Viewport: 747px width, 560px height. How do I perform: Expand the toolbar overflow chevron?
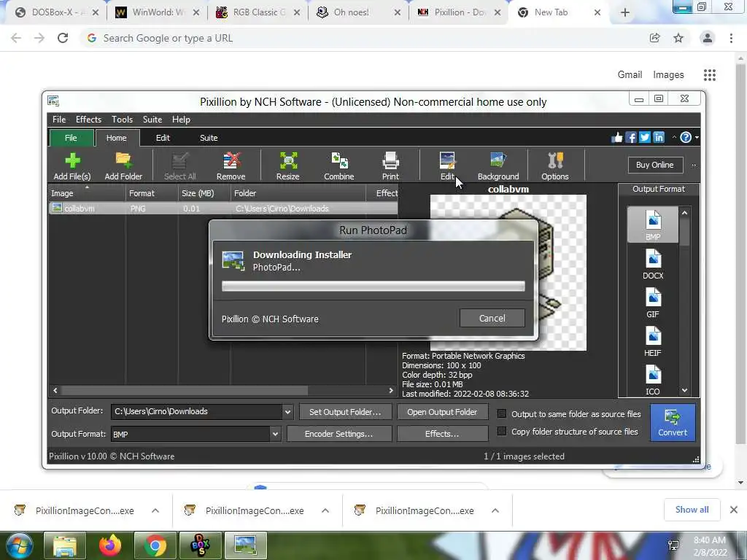(694, 166)
